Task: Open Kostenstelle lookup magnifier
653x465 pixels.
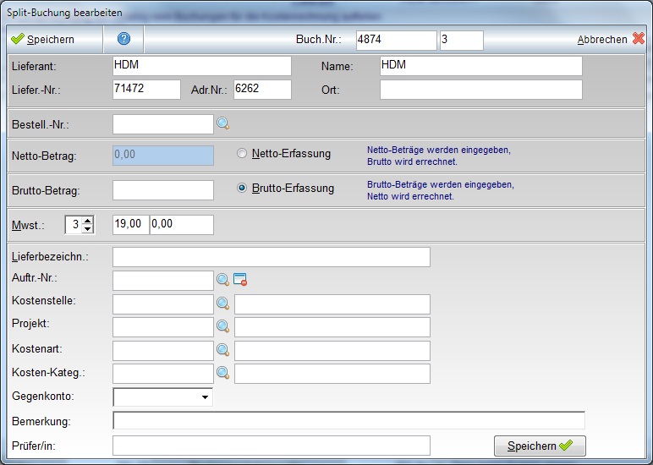Action: [x=222, y=303]
